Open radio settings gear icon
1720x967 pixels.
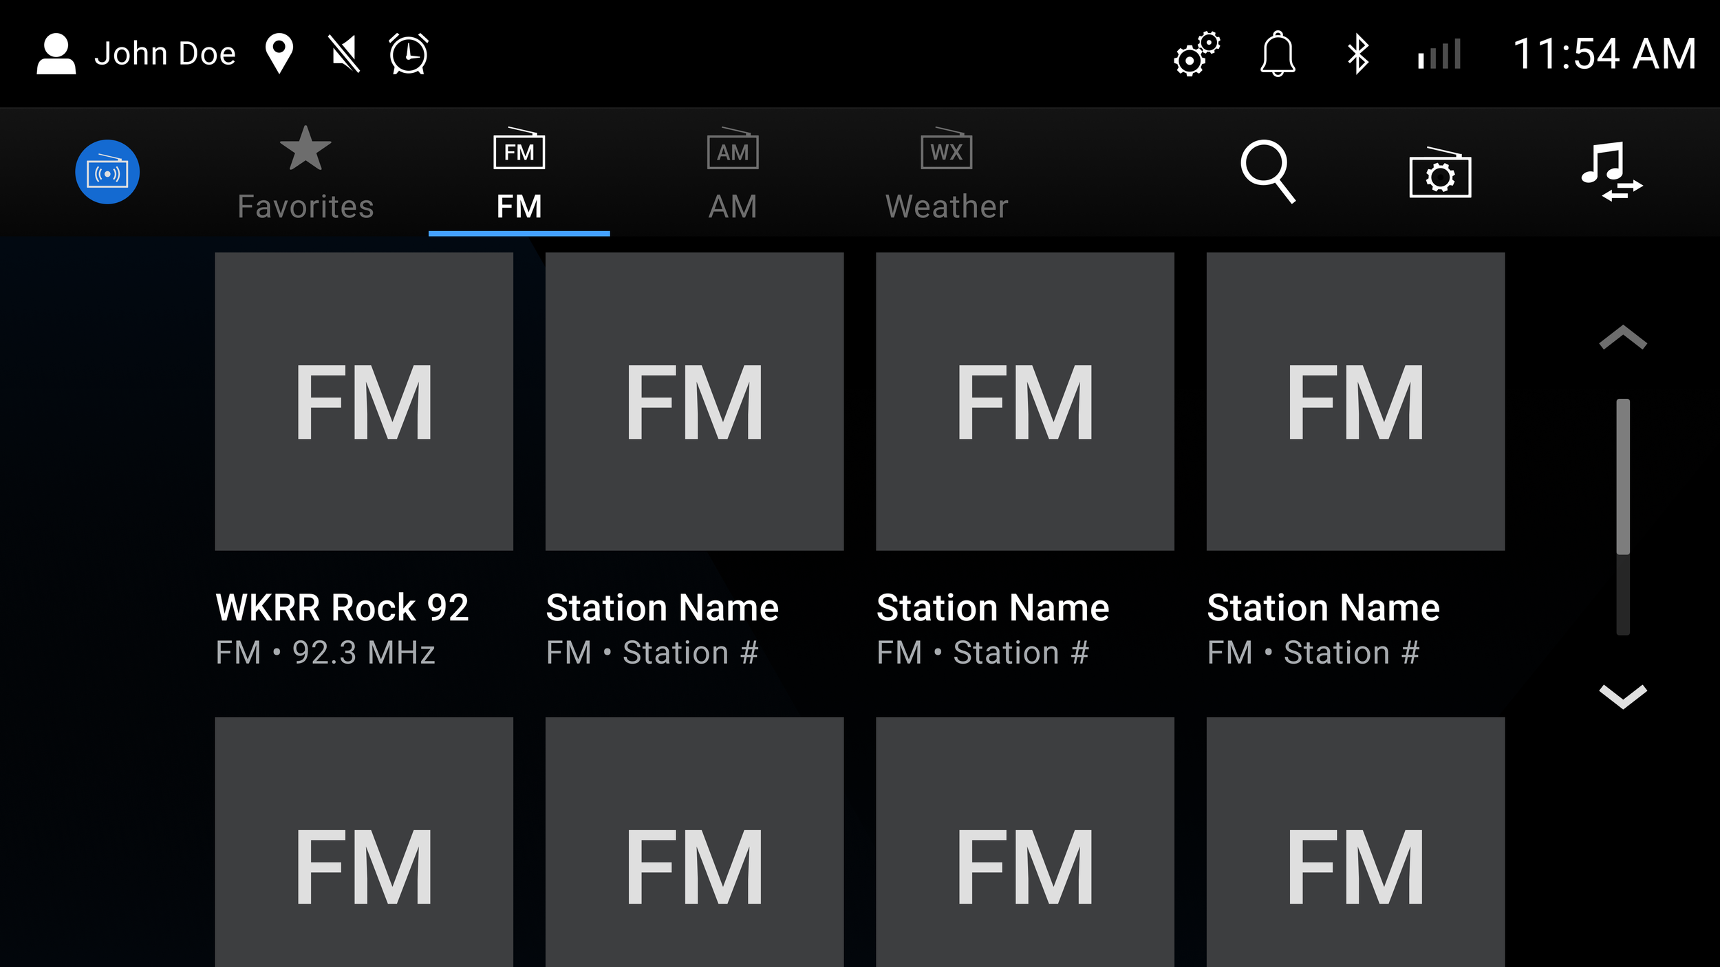1440,173
